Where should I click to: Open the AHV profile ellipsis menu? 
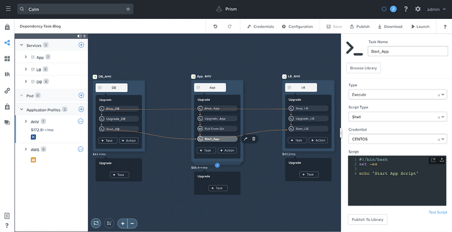(81, 121)
